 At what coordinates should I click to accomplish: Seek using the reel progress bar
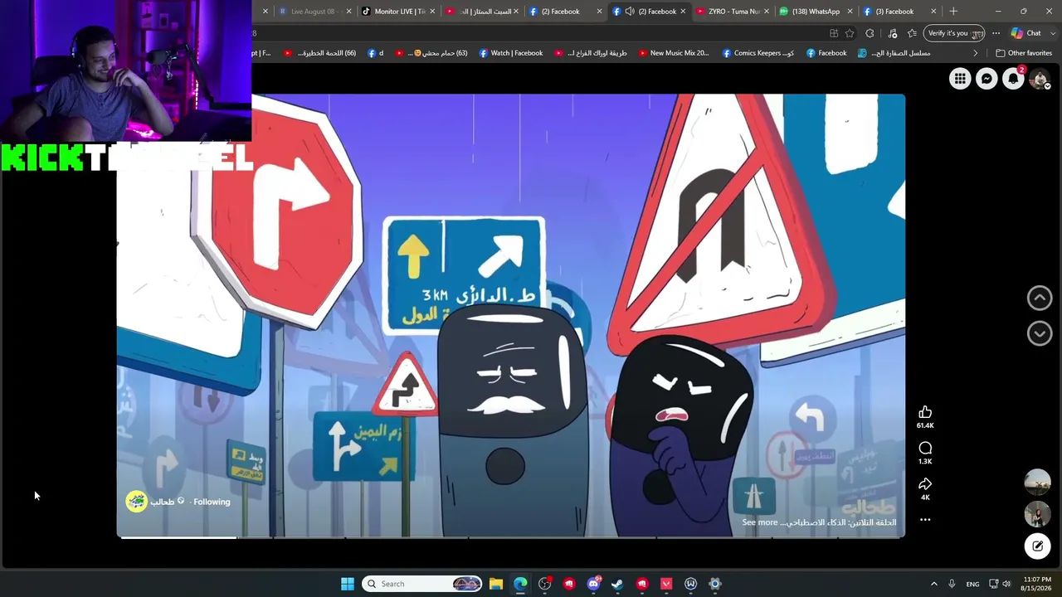(x=510, y=538)
